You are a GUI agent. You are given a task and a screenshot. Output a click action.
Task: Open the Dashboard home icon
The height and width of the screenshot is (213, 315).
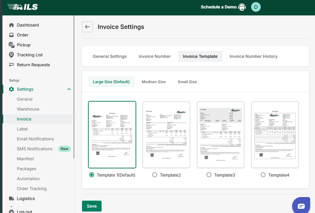pos(11,25)
